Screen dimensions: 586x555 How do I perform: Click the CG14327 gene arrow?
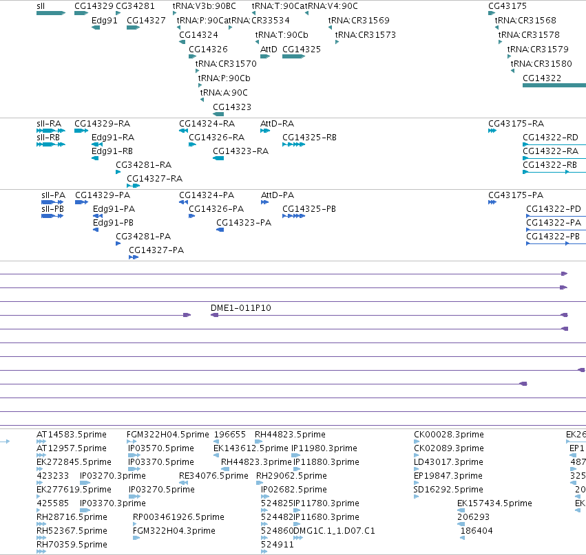[133, 28]
